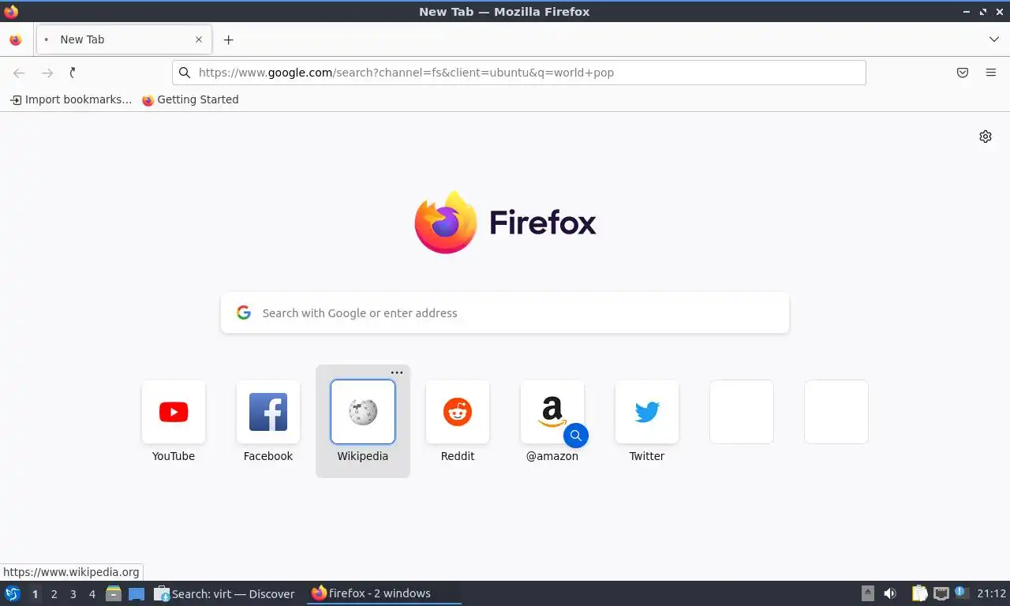Image resolution: width=1010 pixels, height=606 pixels.
Task: Click the show desktop taskbar icon
Action: 137,593
